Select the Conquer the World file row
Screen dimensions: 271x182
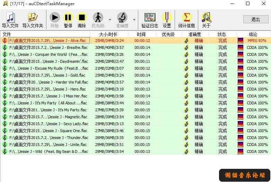(x=135, y=54)
